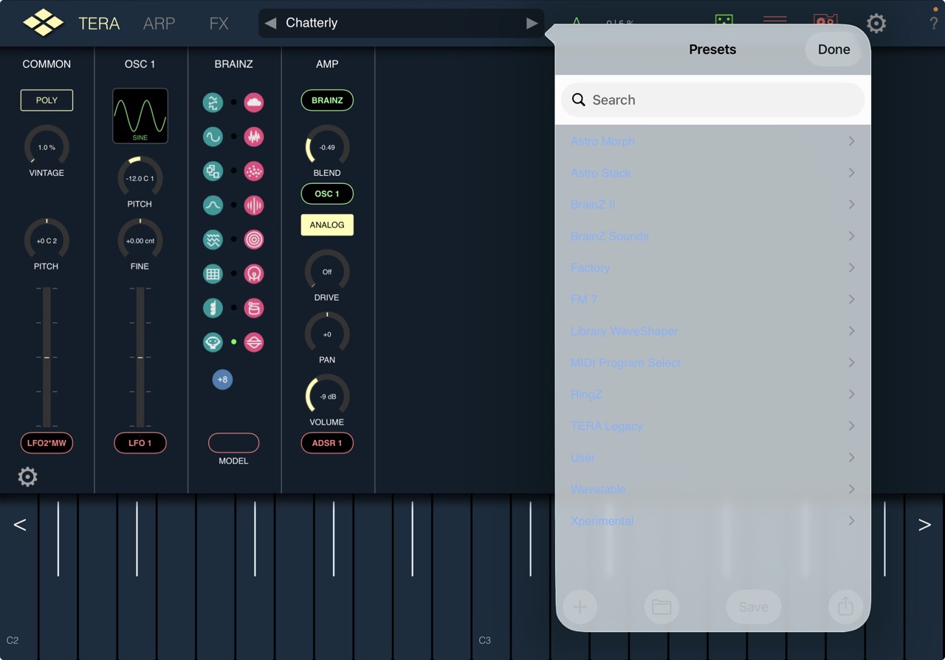Toggle the OSC 1 source button in AMP
Image resolution: width=945 pixels, height=660 pixels.
327,193
